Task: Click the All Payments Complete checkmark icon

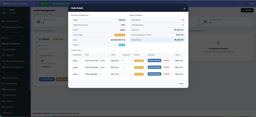Action: [x=218, y=43]
